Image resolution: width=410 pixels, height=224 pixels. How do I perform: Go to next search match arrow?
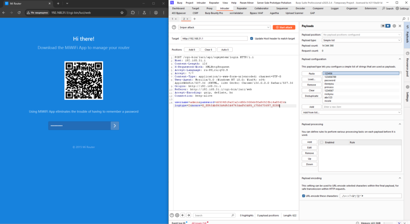[x=189, y=215]
